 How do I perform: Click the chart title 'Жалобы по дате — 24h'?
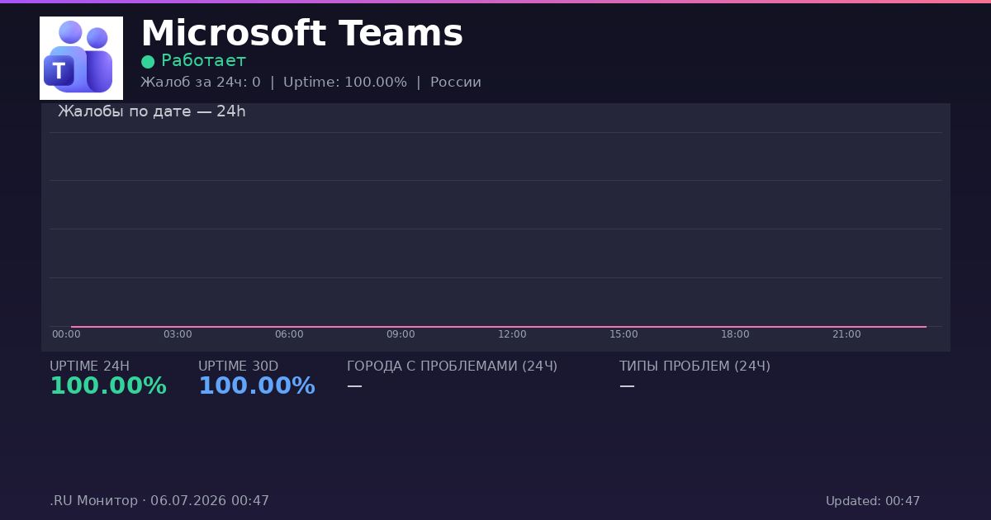coord(152,111)
